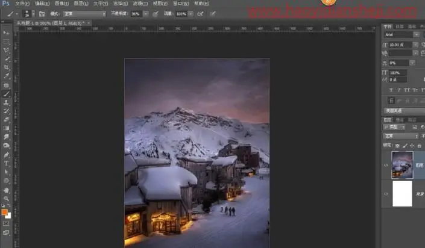Select the Zoom tool
The height and width of the screenshot is (248, 425).
pos(6,199)
